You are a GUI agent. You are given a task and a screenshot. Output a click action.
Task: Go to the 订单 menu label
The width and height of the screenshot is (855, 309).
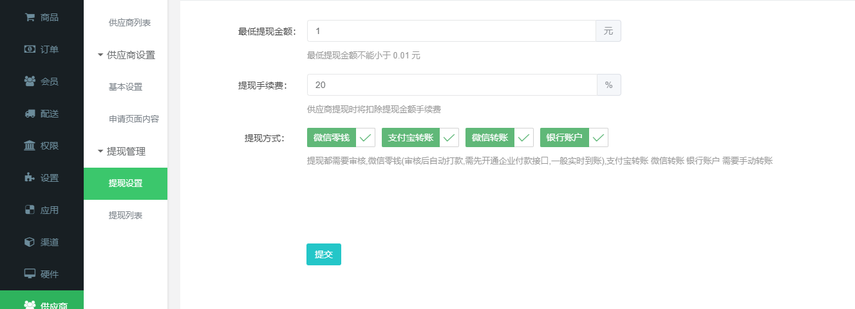pyautogui.click(x=50, y=49)
